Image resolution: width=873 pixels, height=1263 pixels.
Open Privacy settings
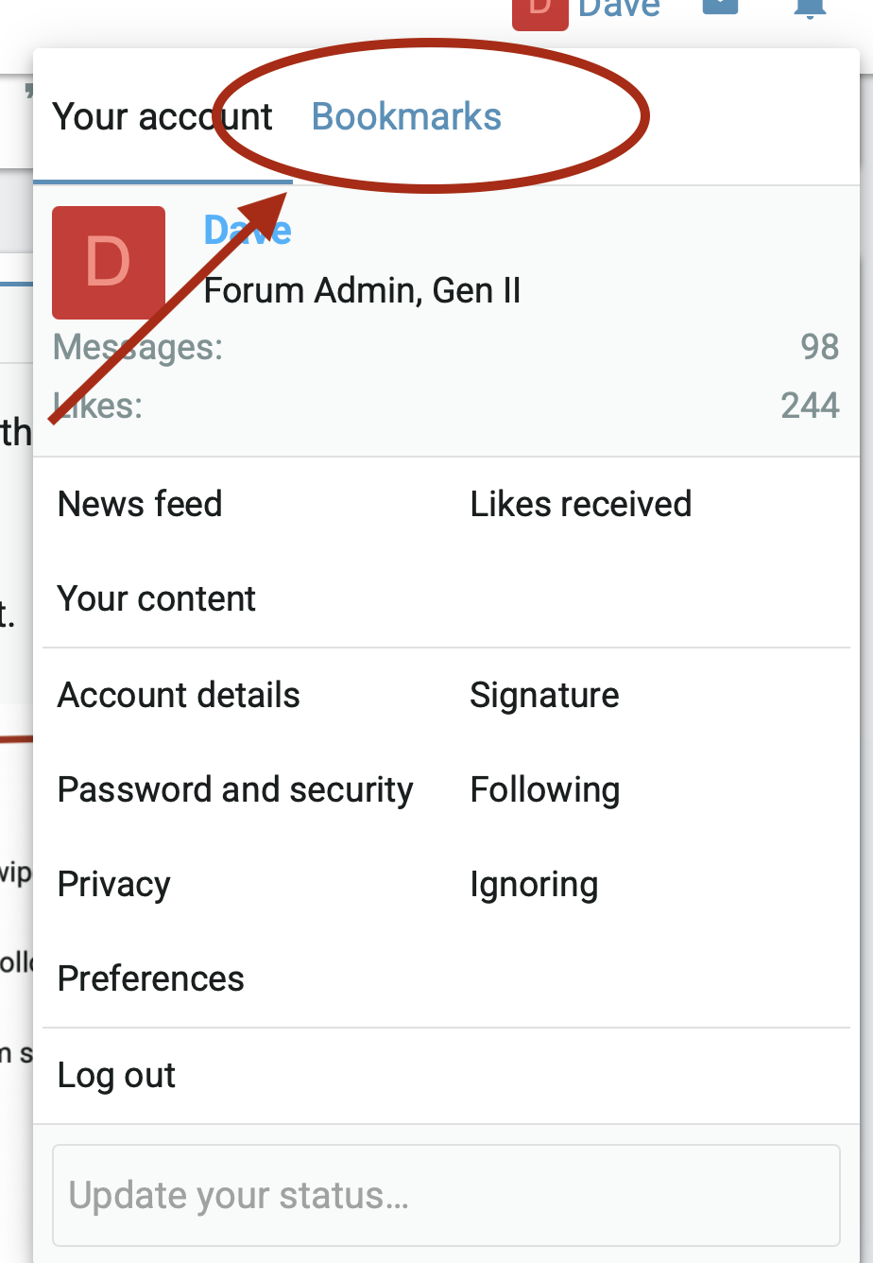point(114,884)
